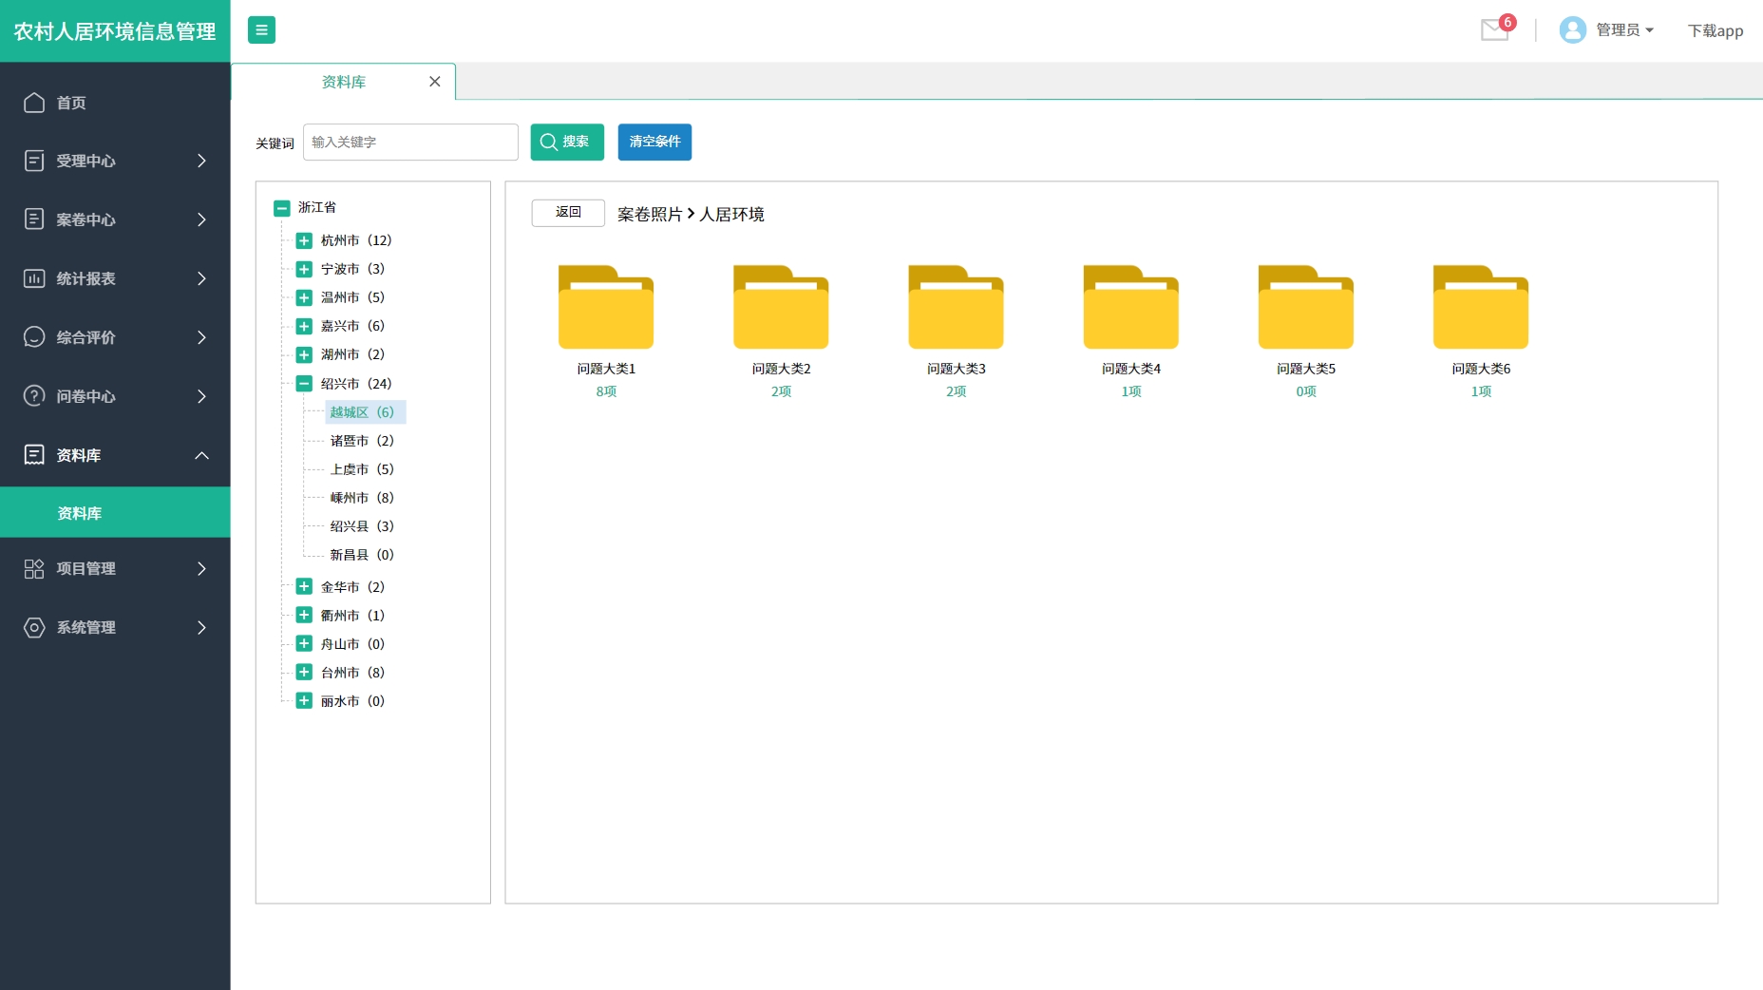Open the 问卷中心 menu item
This screenshot has width=1763, height=990.
pos(115,396)
